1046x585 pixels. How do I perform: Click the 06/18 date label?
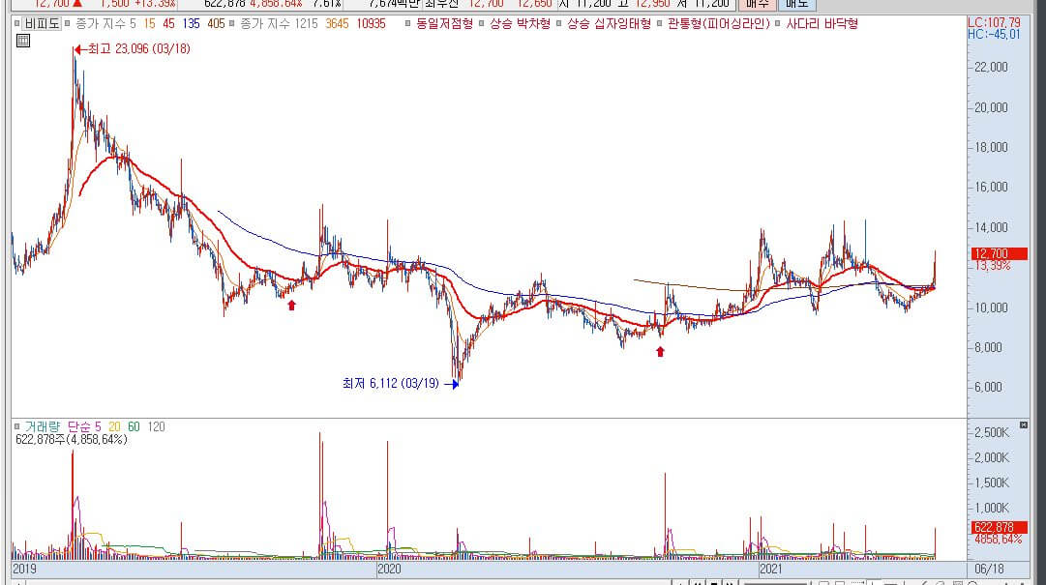(x=989, y=569)
